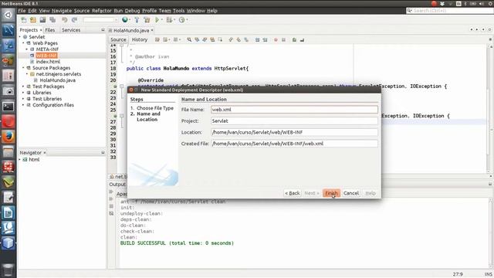This screenshot has width=494, height=278.
Task: Expand the META-INF folder node
Action: [x=27, y=49]
